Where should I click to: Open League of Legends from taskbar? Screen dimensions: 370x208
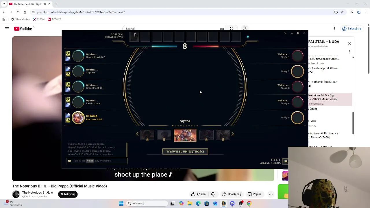point(223,203)
